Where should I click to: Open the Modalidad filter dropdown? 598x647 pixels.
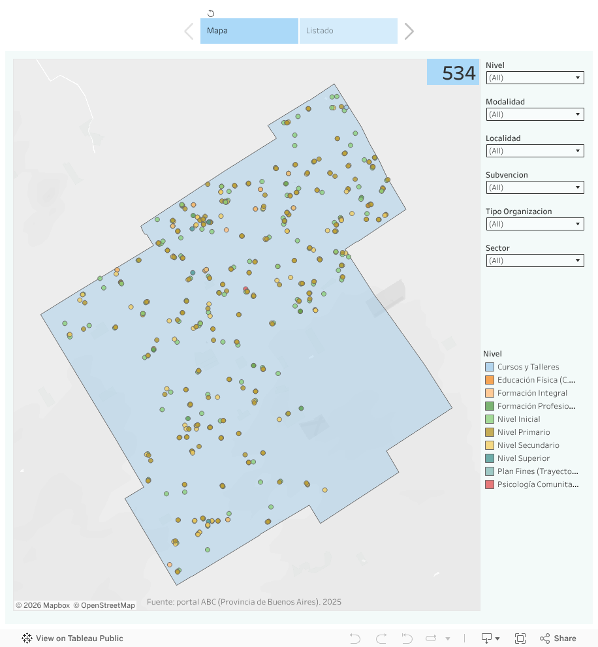[535, 114]
